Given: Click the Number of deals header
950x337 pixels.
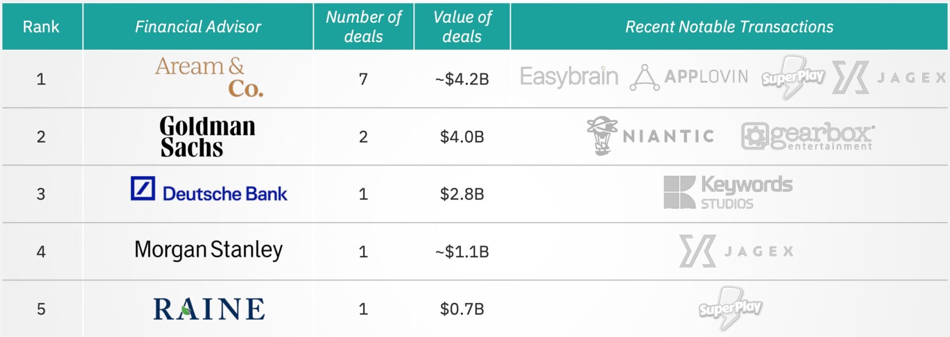Looking at the screenshot, I should (x=363, y=26).
